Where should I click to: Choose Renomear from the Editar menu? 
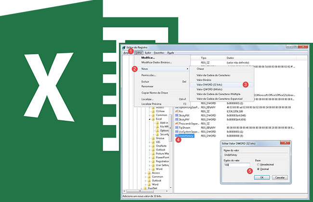[x=162, y=87]
